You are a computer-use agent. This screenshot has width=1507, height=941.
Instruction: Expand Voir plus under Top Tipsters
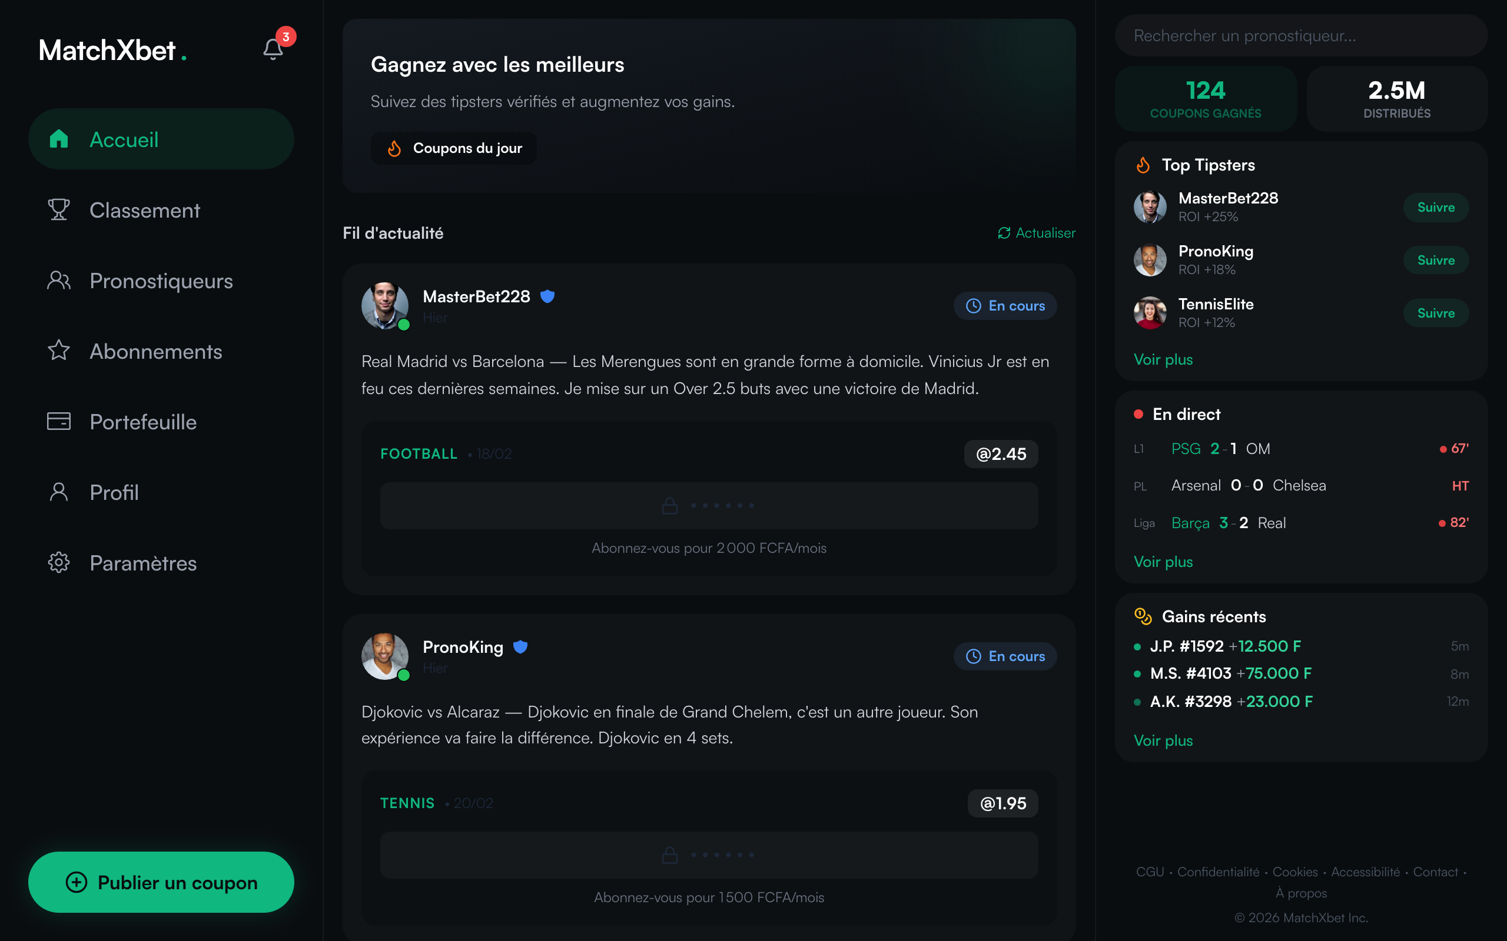point(1163,359)
